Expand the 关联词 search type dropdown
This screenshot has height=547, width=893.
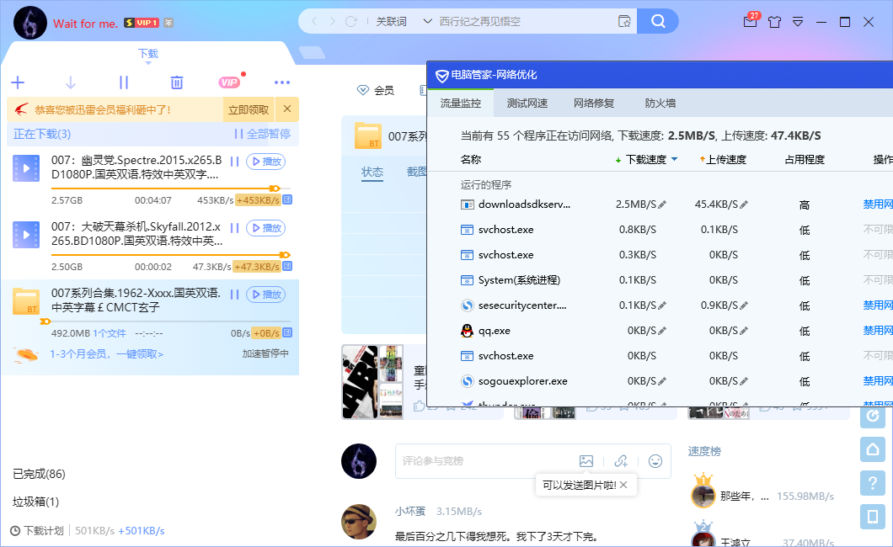click(x=426, y=21)
